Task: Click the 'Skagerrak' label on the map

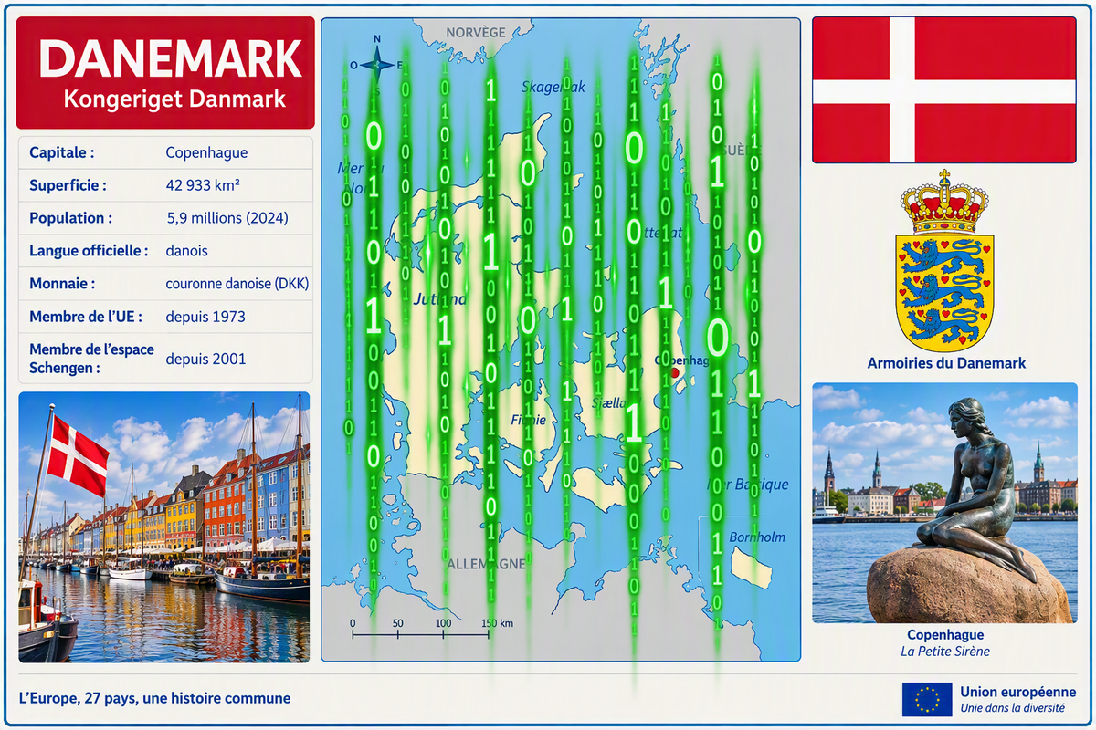Action: [x=553, y=87]
